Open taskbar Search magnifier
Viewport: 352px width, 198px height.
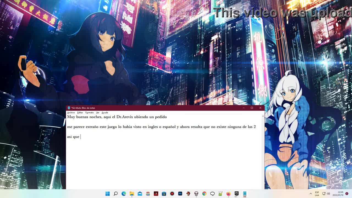116,194
